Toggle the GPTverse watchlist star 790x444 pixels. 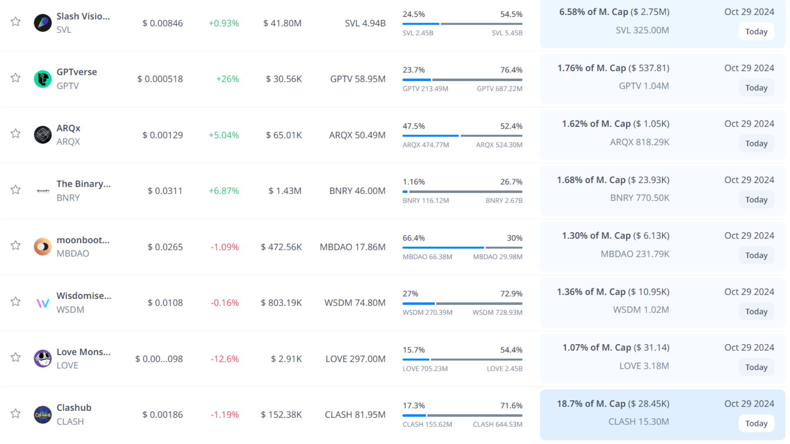(16, 78)
